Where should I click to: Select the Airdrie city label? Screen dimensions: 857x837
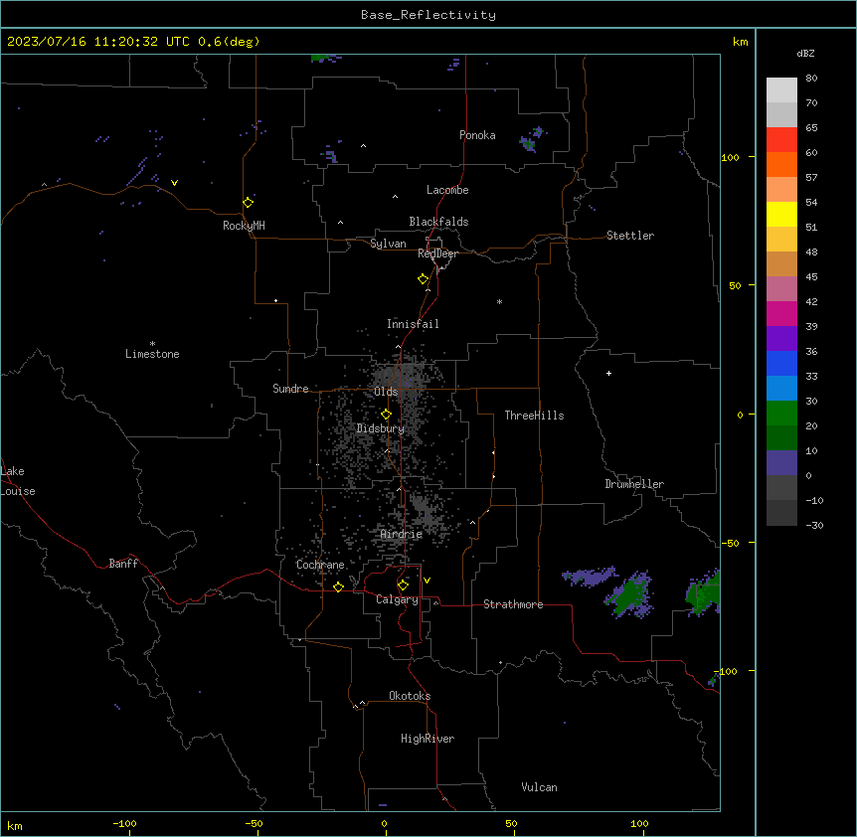pos(402,535)
